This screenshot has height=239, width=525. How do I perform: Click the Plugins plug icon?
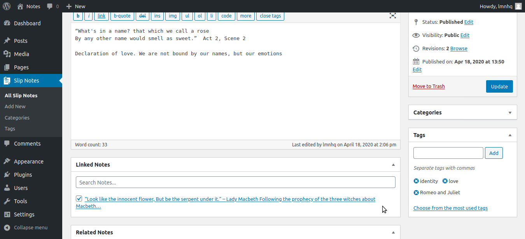pos(7,175)
